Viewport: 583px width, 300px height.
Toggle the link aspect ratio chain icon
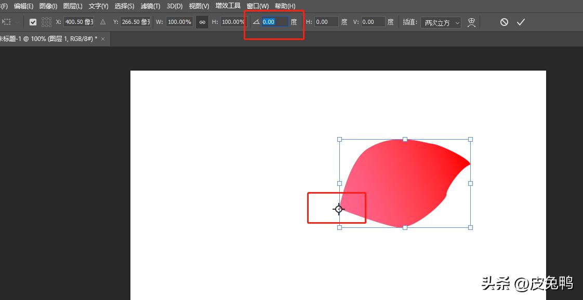click(202, 22)
